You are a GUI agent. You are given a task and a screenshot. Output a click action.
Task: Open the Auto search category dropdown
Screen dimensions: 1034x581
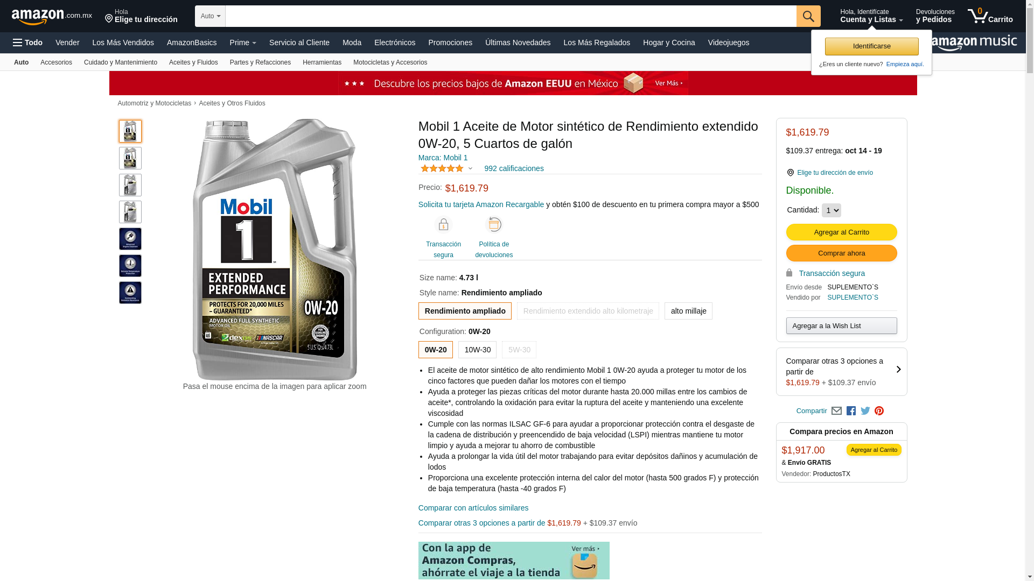[x=210, y=16]
